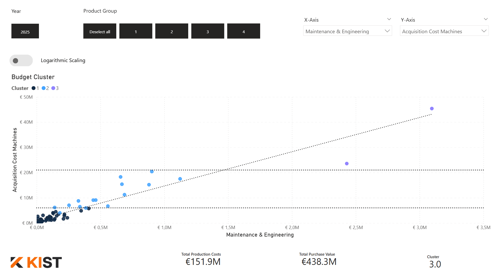The image size is (494, 277).
Task: Select Product Group 3
Action: click(208, 31)
